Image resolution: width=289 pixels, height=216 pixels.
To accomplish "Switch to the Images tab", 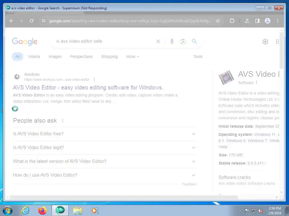I will point(55,57).
